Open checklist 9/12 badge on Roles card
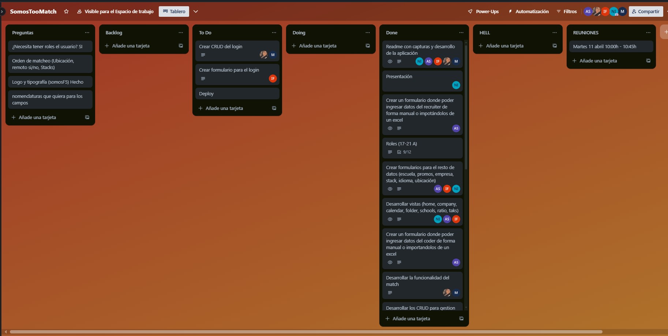 (x=404, y=152)
